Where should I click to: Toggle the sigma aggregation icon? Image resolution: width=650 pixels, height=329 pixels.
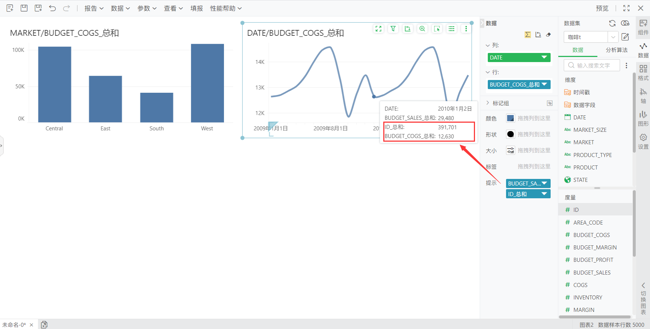click(528, 35)
